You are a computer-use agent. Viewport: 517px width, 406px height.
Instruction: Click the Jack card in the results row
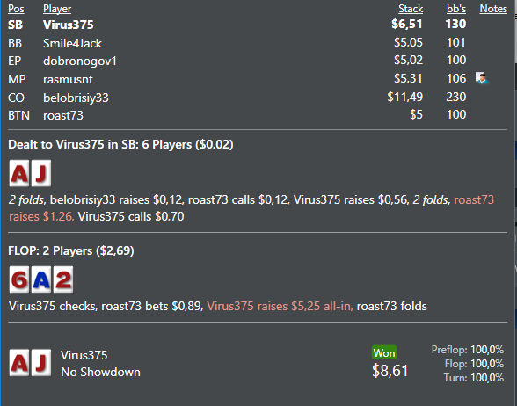(40, 363)
